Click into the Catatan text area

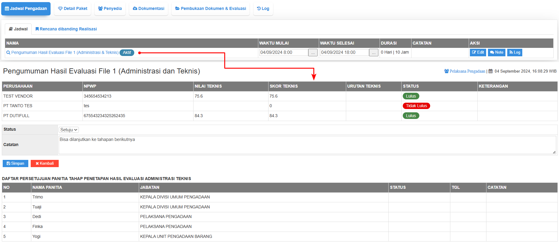307,145
